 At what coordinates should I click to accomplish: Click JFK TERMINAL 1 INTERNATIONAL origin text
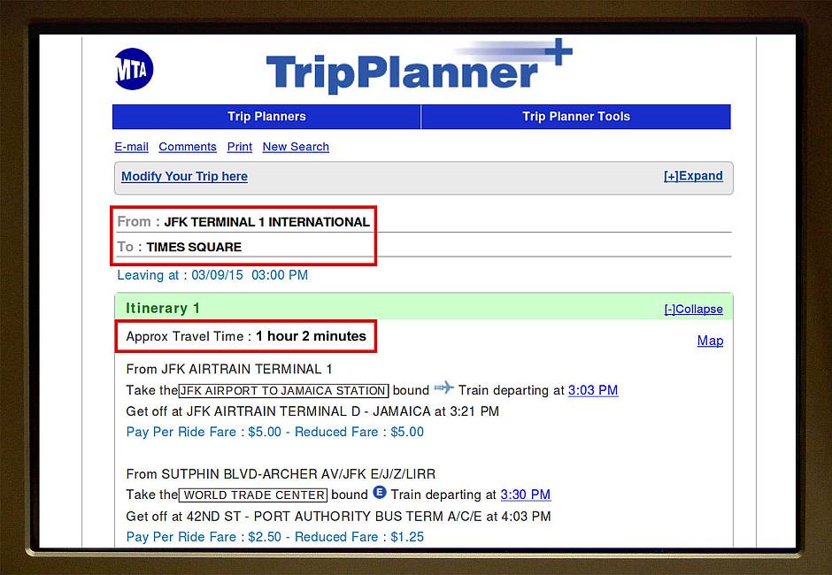tap(267, 222)
